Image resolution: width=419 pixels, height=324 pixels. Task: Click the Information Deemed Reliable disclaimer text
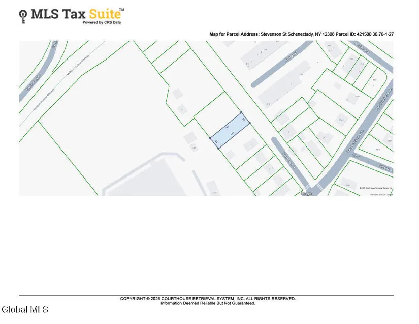pos(208,303)
